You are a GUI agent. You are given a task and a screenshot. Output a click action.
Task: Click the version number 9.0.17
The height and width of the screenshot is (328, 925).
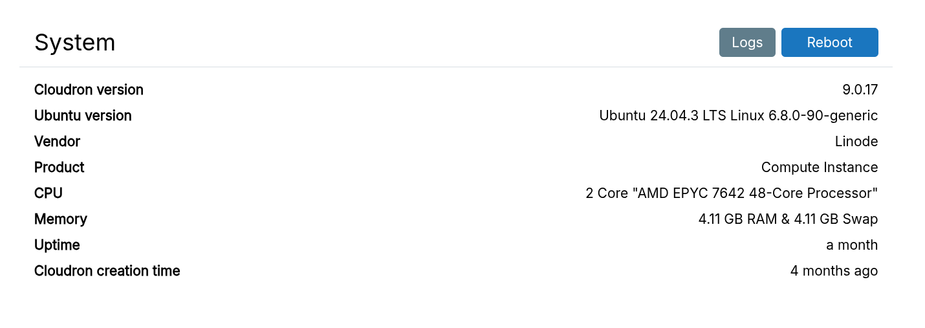(860, 90)
